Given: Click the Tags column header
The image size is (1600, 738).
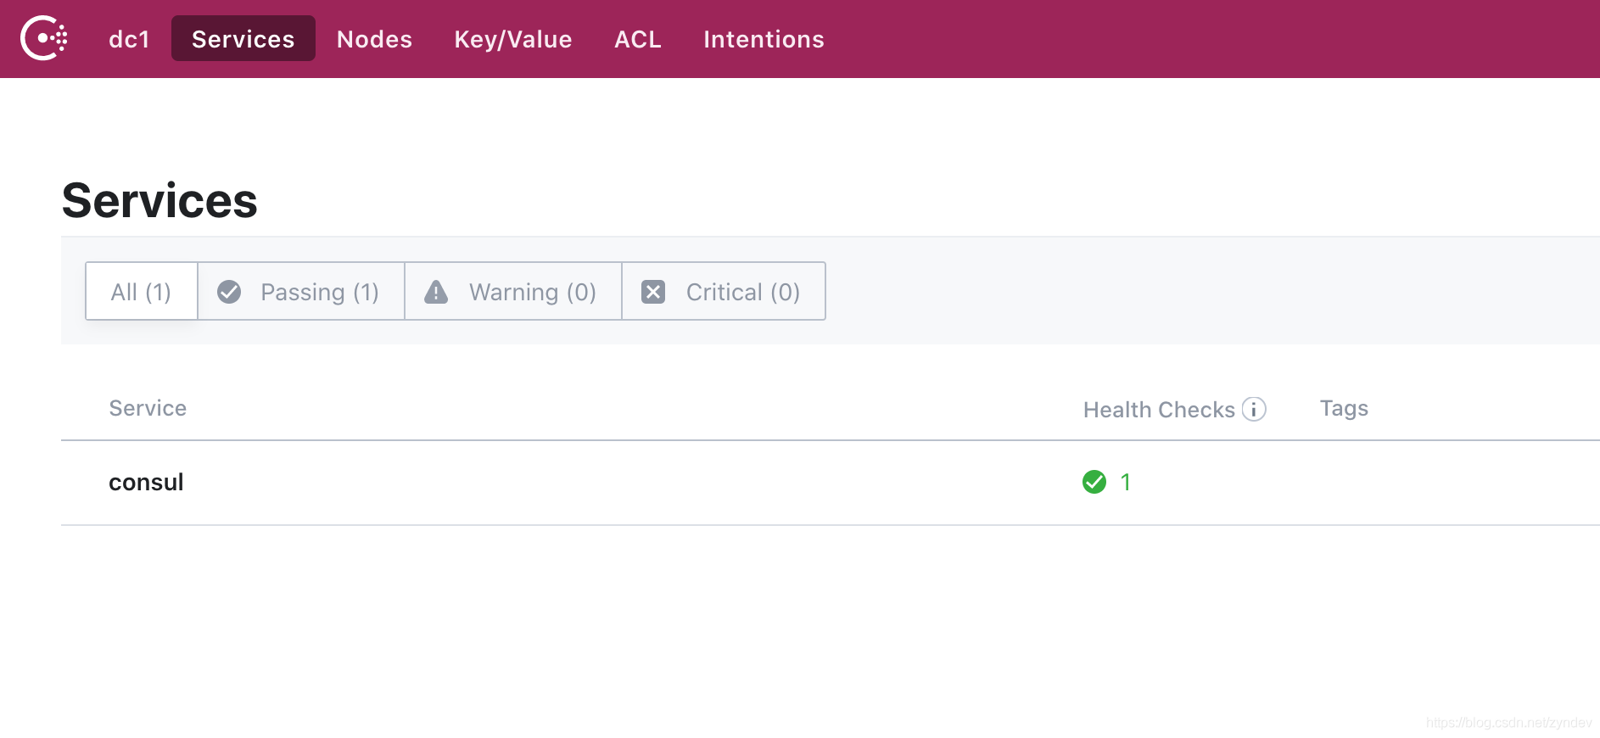Looking at the screenshot, I should (1344, 408).
